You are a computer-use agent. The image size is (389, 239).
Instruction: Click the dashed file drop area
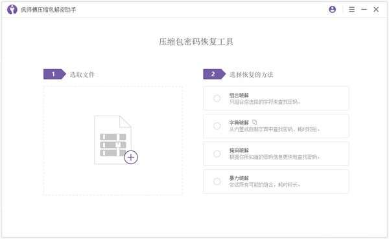click(x=113, y=141)
